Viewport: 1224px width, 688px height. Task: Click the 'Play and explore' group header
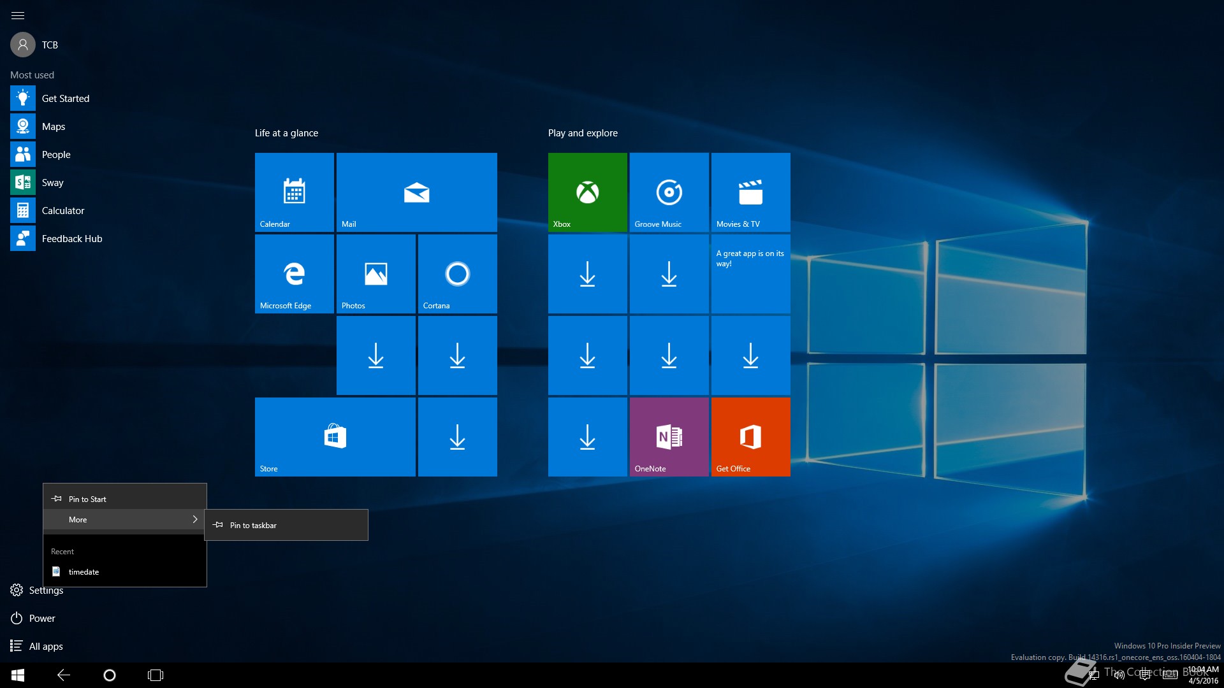click(583, 133)
